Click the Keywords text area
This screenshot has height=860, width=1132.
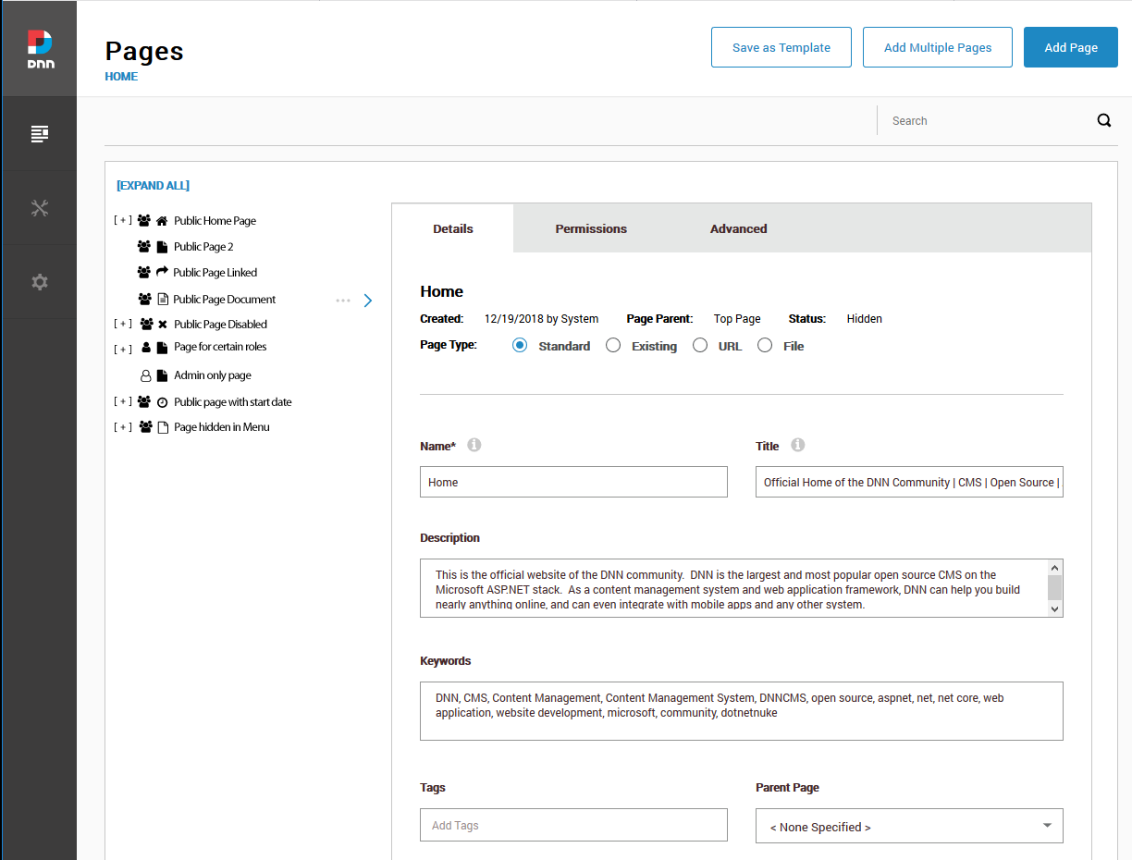point(742,711)
